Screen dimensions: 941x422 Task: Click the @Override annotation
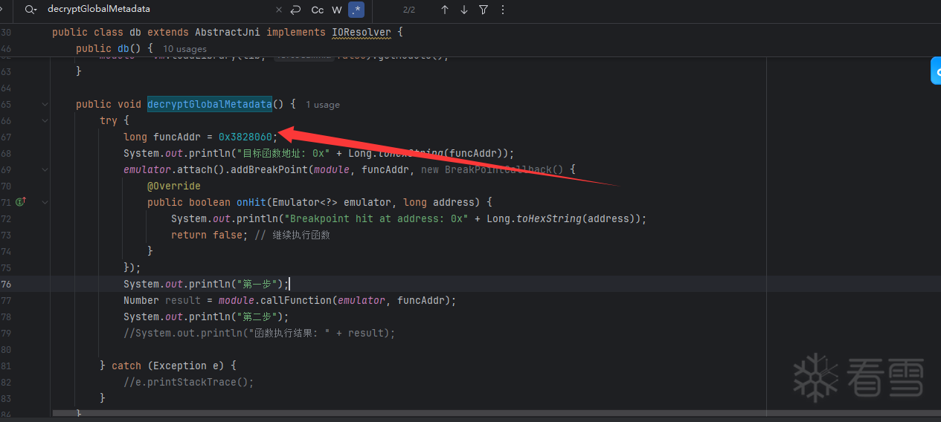pos(174,186)
